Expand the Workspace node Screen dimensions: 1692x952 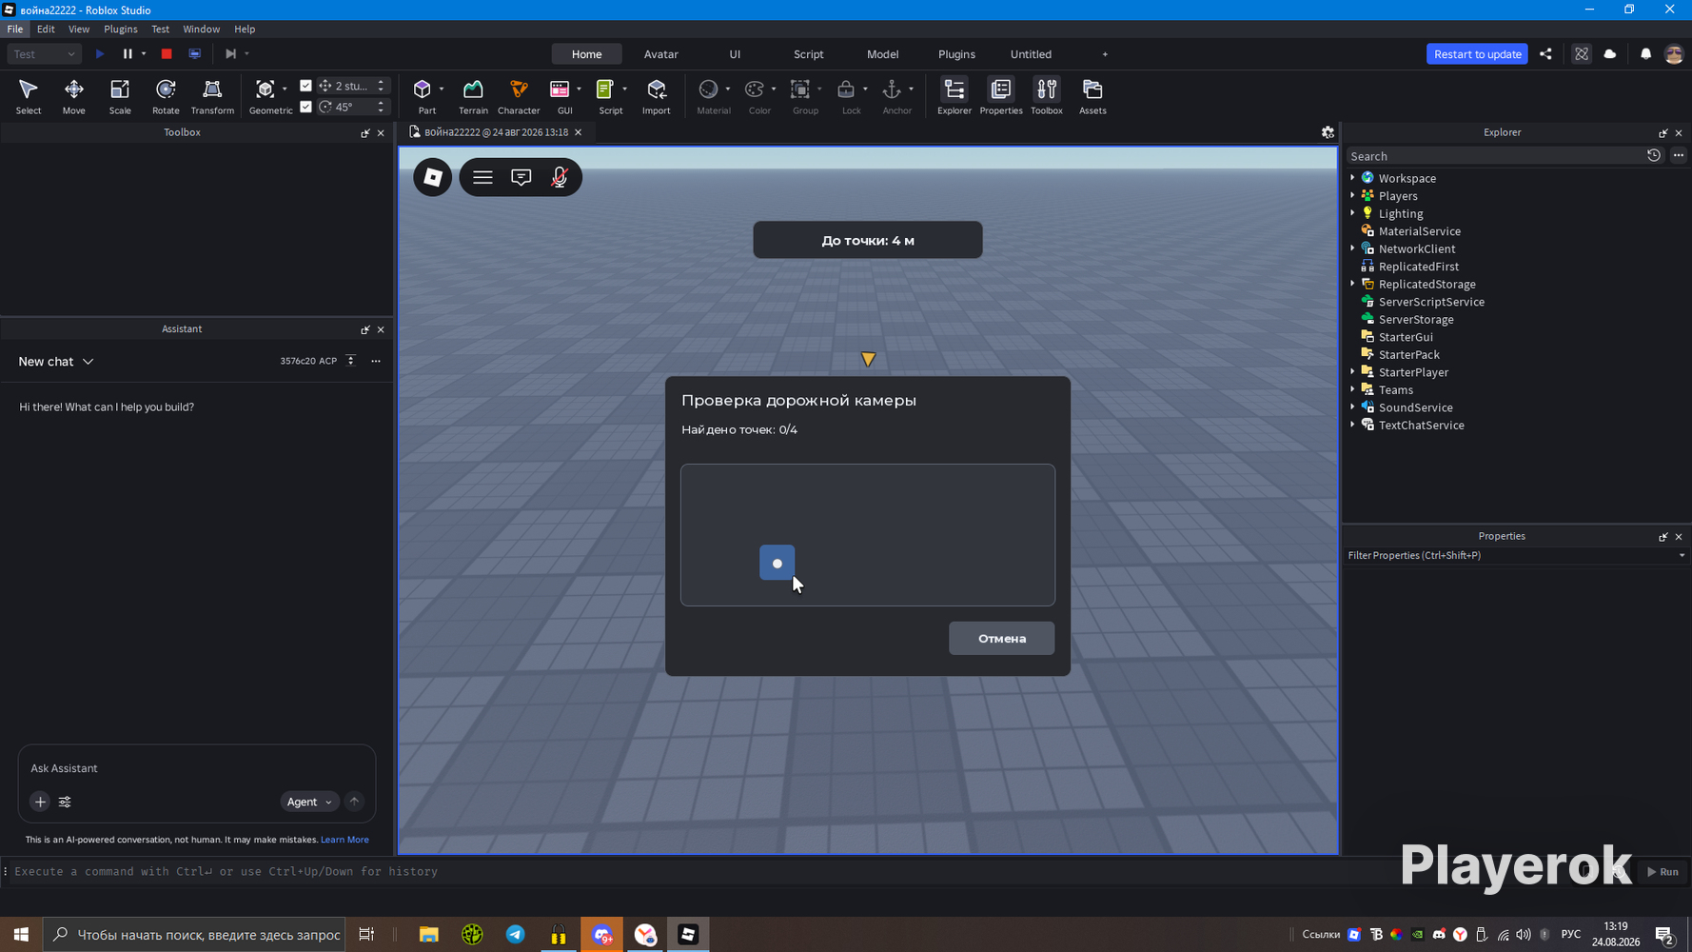click(1352, 178)
